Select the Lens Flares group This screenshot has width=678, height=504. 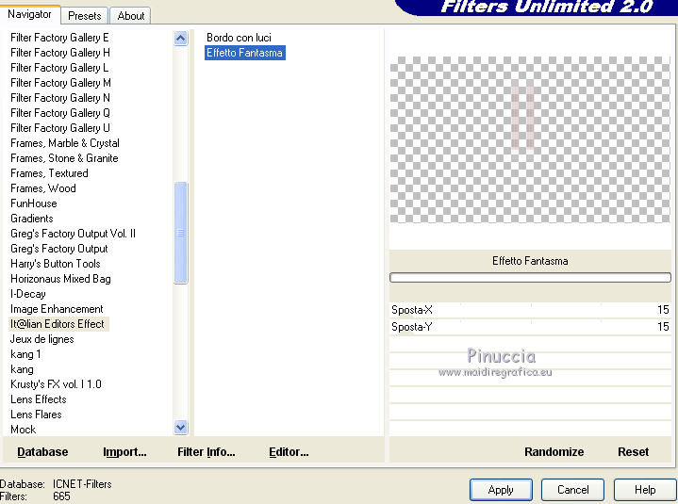(x=37, y=415)
